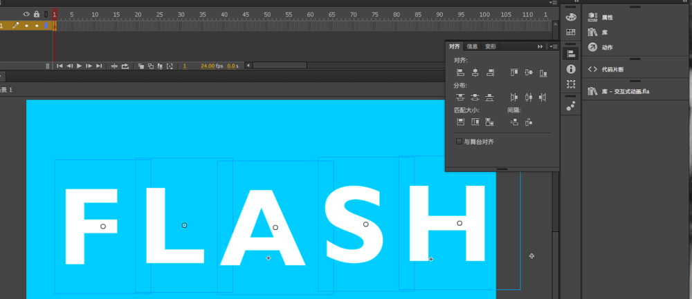The image size is (692, 299).
Task: Switch to the 信息 tab
Action: click(x=472, y=46)
